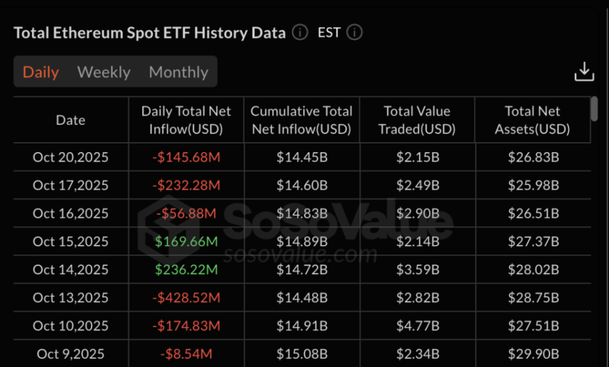
Task: Select the Daily tab
Action: (41, 72)
